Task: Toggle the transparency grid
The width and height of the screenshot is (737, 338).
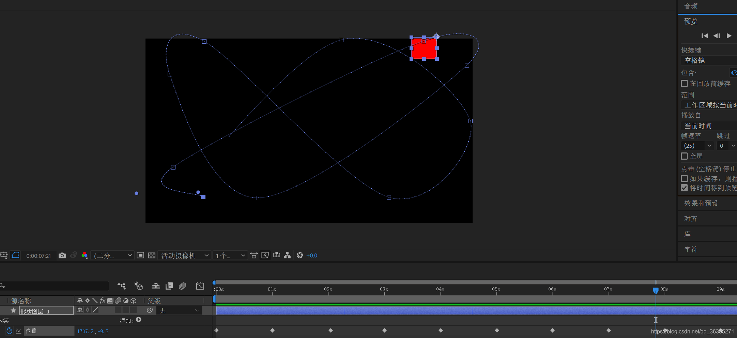Action: pyautogui.click(x=152, y=255)
